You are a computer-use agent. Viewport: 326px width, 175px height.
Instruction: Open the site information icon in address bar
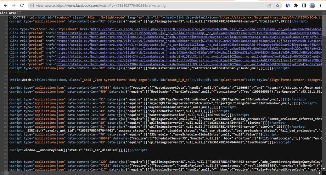coord(32,6)
